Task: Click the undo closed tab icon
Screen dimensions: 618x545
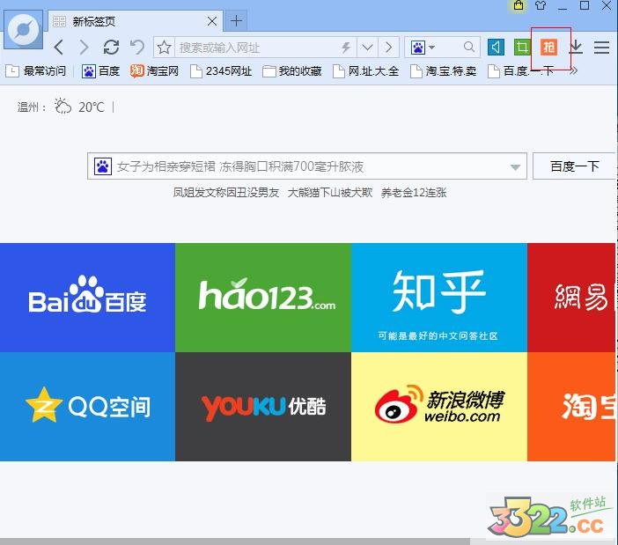Action: pos(137,48)
